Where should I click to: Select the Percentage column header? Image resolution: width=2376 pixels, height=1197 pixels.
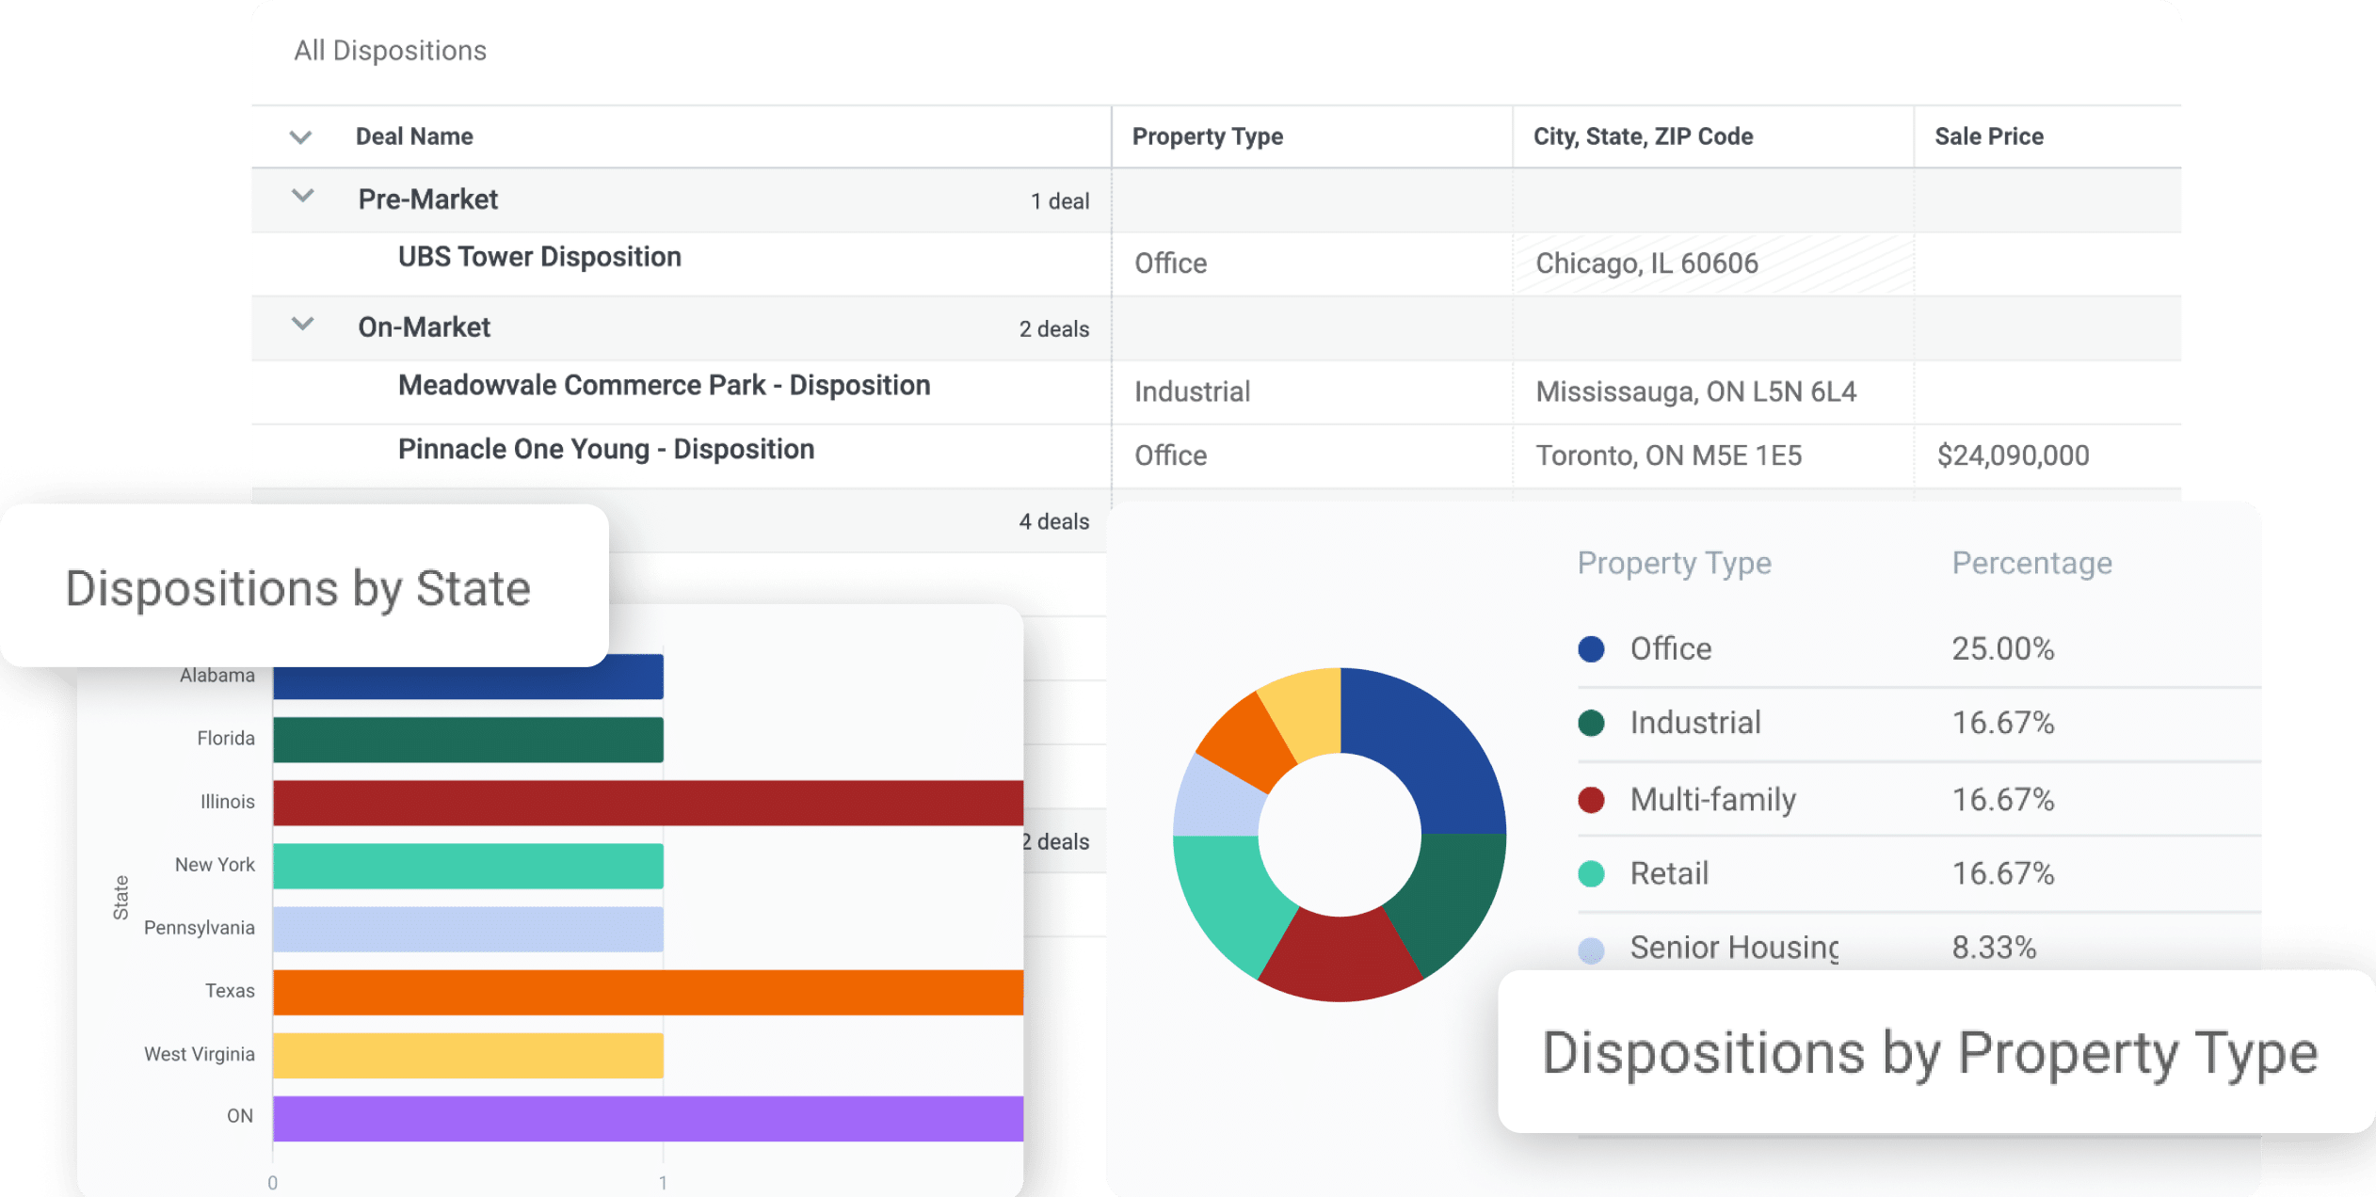point(2031,563)
